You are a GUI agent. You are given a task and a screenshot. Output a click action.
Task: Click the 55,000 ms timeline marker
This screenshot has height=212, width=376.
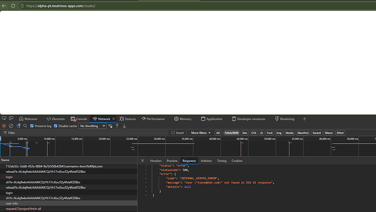(297, 139)
